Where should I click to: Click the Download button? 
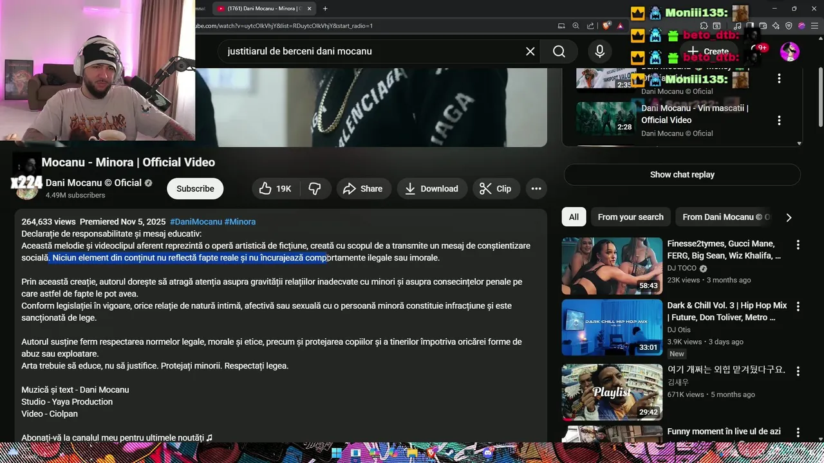[x=431, y=188]
